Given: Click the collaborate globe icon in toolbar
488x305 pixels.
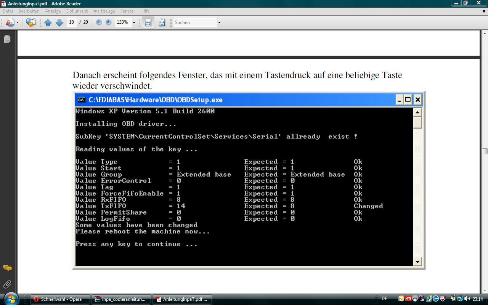Looking at the screenshot, I should (30, 22).
